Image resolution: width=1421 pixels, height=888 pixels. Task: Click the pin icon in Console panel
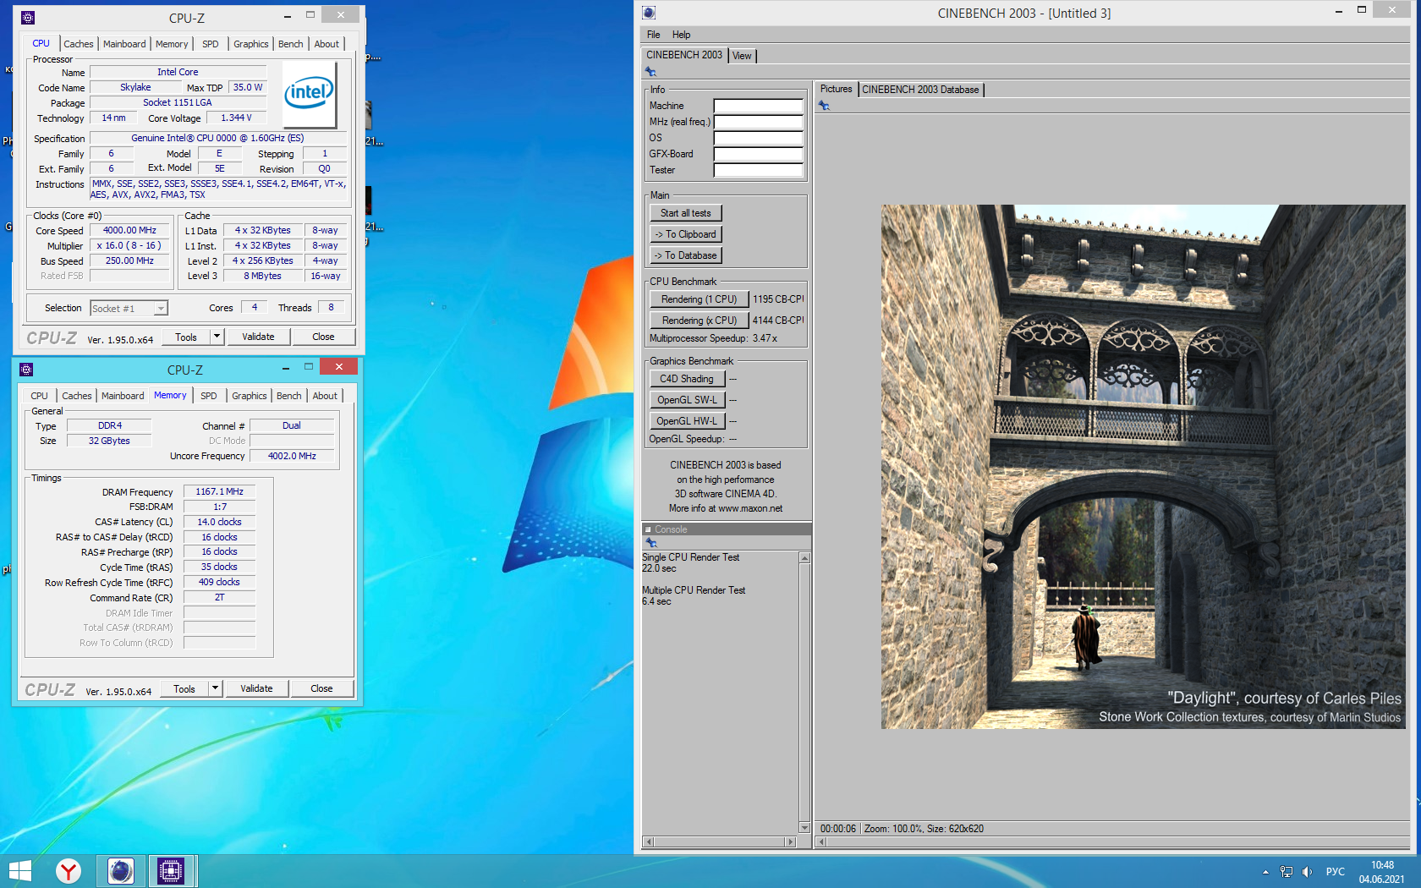[650, 542]
